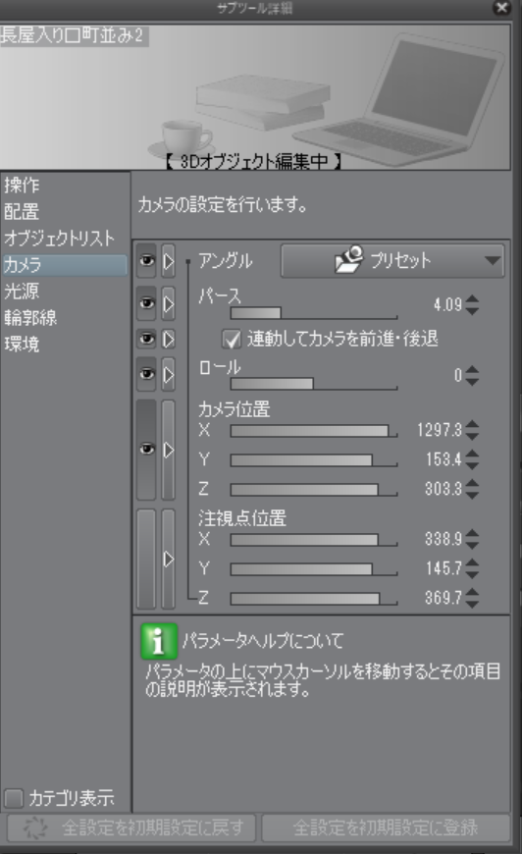Click the カメラ位置 X slider

click(x=314, y=431)
